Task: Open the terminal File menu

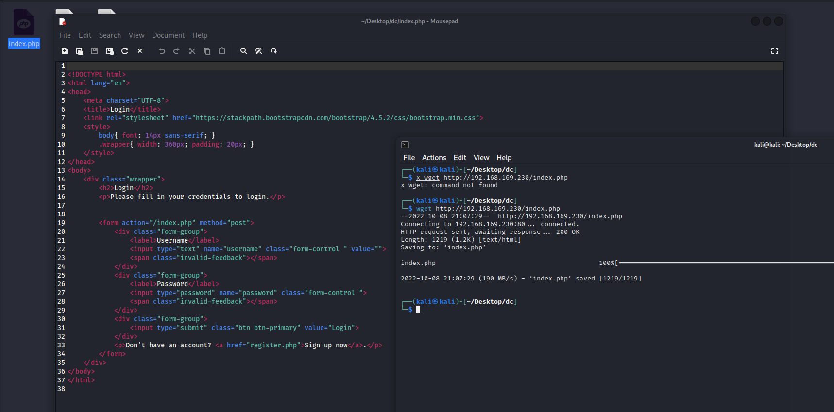Action: 409,158
